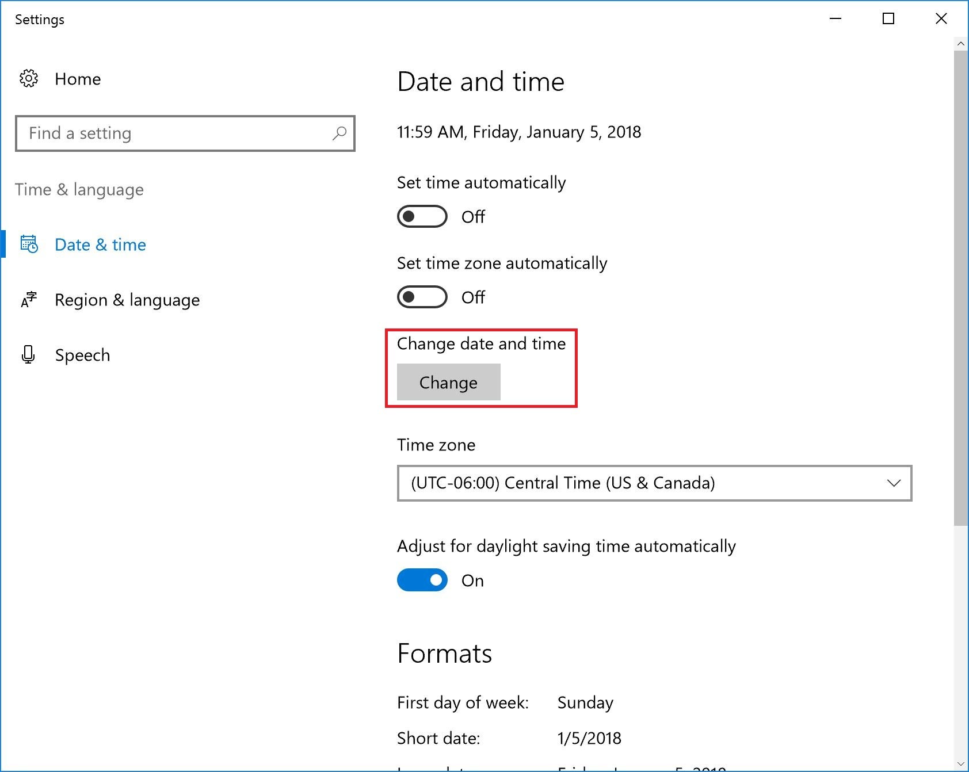Turn on Set time zone automatically
Image resolution: width=969 pixels, height=772 pixels.
tap(422, 297)
